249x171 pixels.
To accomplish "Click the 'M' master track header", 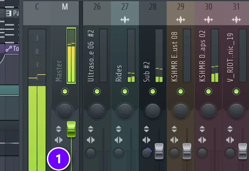I will point(65,13).
